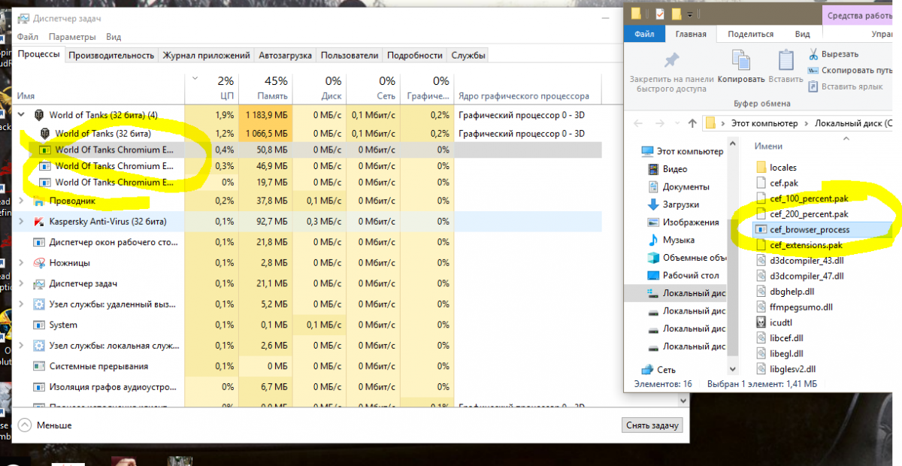
Task: Select World of Tanks (32 бита) child process
Action: click(x=103, y=133)
